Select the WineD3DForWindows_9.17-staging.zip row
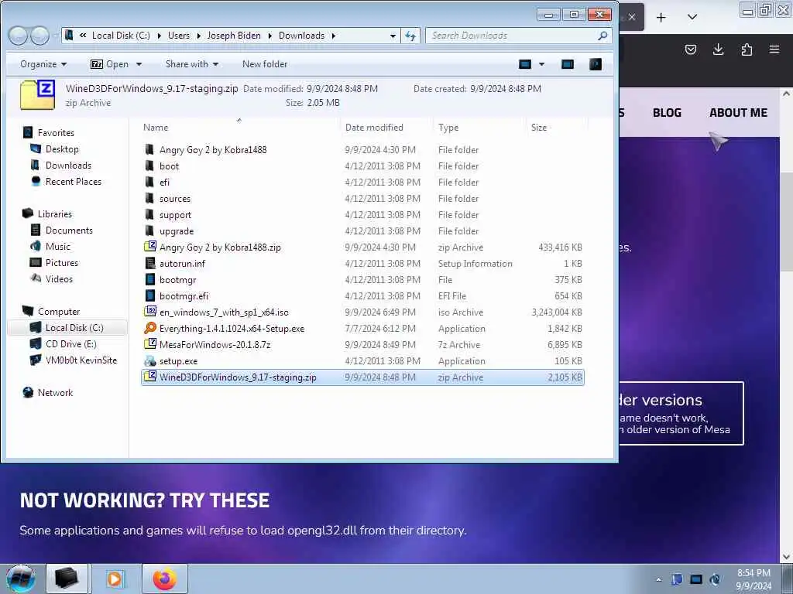 [x=362, y=377]
